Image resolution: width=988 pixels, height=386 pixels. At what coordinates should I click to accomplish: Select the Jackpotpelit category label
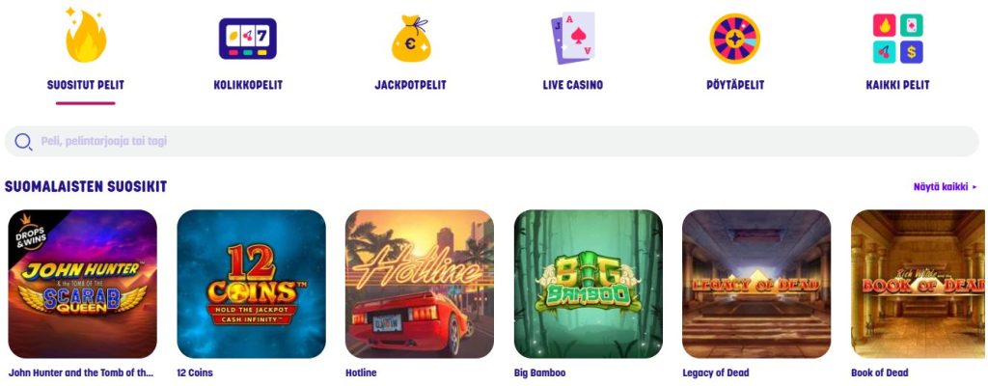click(x=410, y=85)
